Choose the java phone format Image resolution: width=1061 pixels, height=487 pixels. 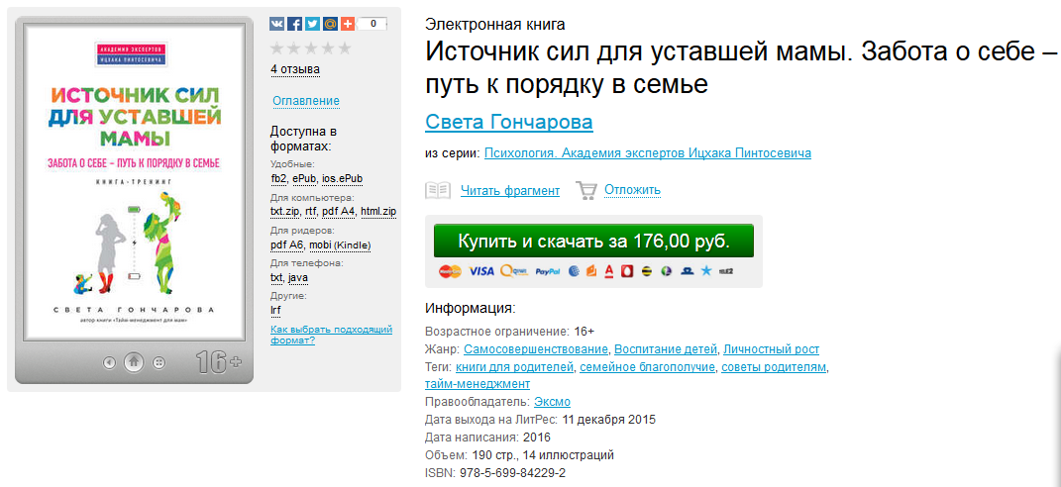coord(298,277)
